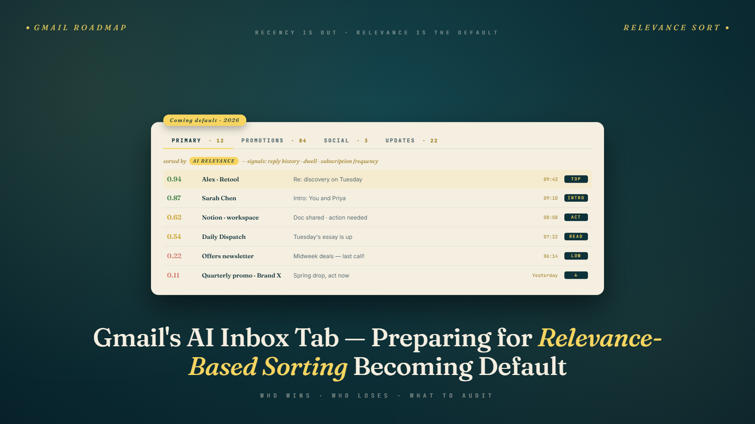Viewport: 755px width, 424px height.
Task: Click the 08:58 timestamp
Action: pyautogui.click(x=551, y=218)
